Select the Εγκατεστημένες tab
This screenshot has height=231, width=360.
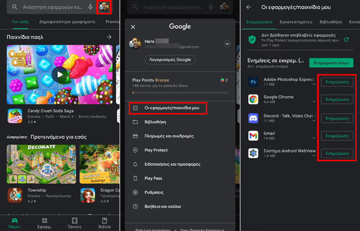coord(296,22)
